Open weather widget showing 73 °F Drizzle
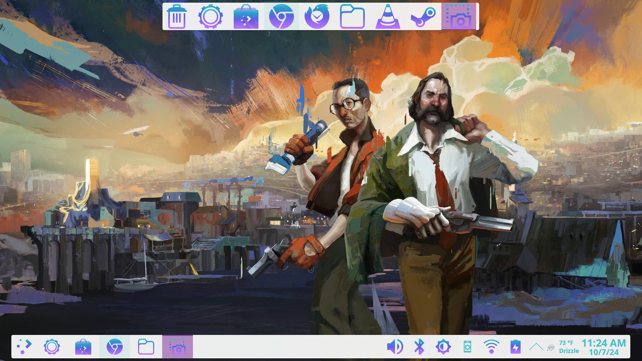The height and width of the screenshot is (361, 642). point(562,347)
